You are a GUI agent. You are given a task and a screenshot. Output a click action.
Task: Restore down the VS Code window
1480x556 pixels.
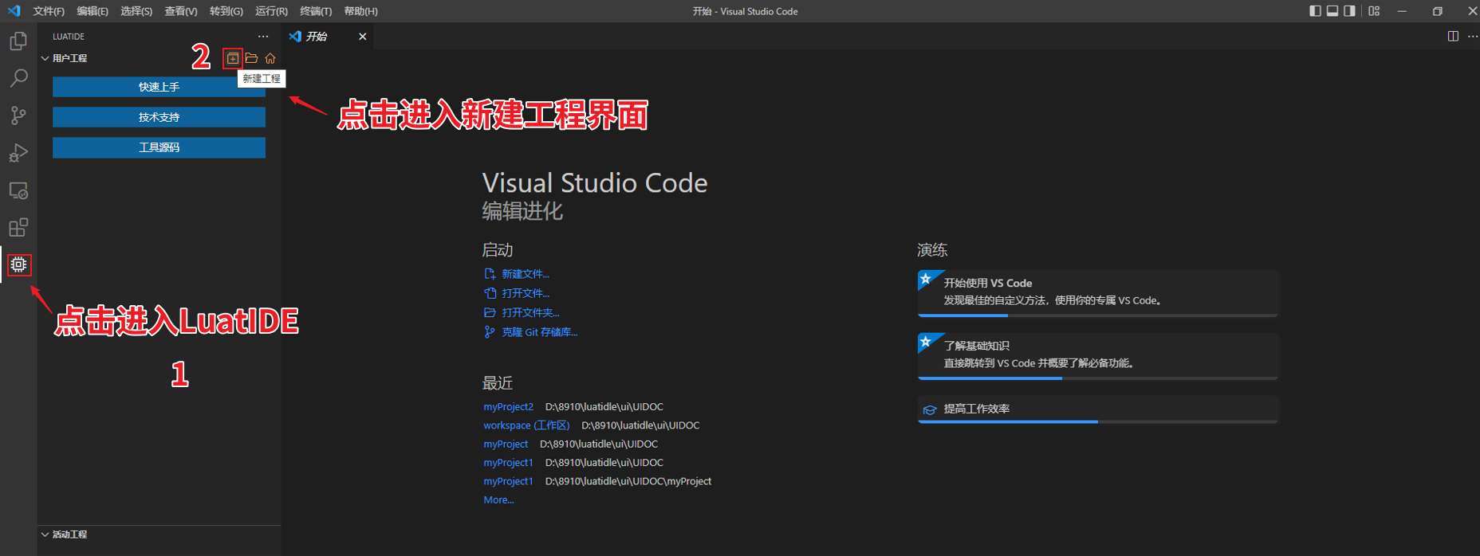click(1437, 11)
